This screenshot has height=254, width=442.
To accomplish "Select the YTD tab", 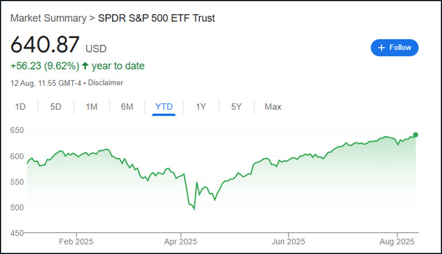I will click(164, 106).
